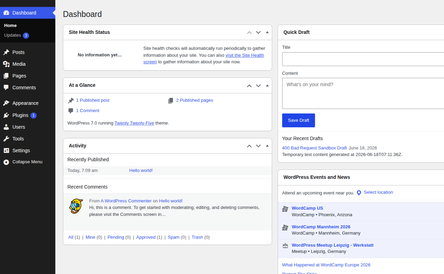Screen dimensions: 444x274
Task: Click the Collapse Menu arrow icon
Action: pyautogui.click(x=6, y=162)
